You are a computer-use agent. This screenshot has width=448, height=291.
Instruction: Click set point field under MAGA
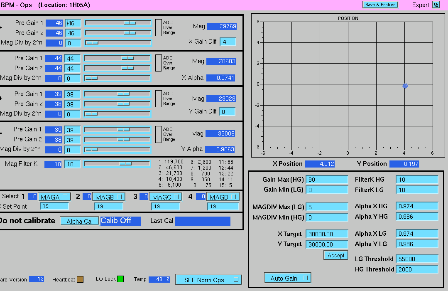54,206
